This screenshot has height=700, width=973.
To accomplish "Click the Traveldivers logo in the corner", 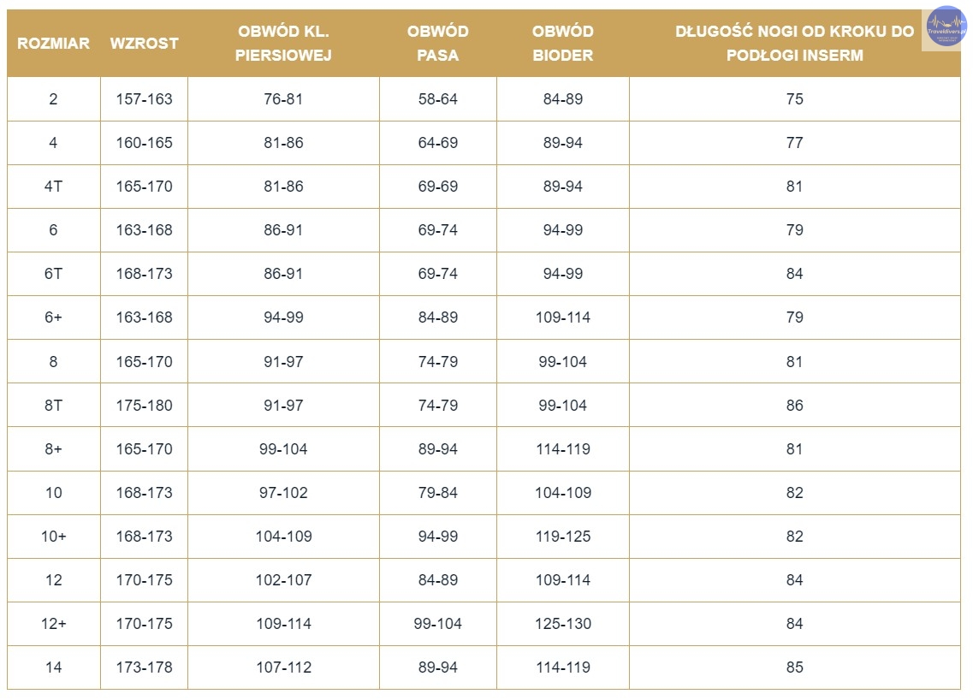I will coord(945,27).
